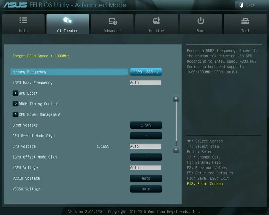Select the DRAM Voltage label
The height and width of the screenshot is (215, 269).
[25, 125]
